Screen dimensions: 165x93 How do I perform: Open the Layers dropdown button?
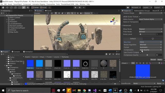click(147, 7)
